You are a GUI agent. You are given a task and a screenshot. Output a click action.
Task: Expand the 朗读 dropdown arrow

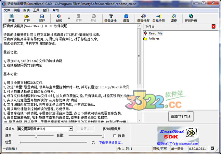(69, 18)
